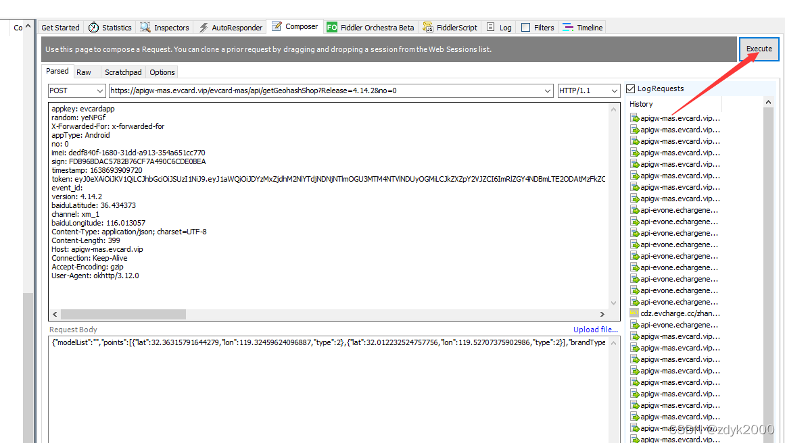The width and height of the screenshot is (785, 443).
Task: Open the Statistics tab via its clock icon
Action: click(x=93, y=28)
